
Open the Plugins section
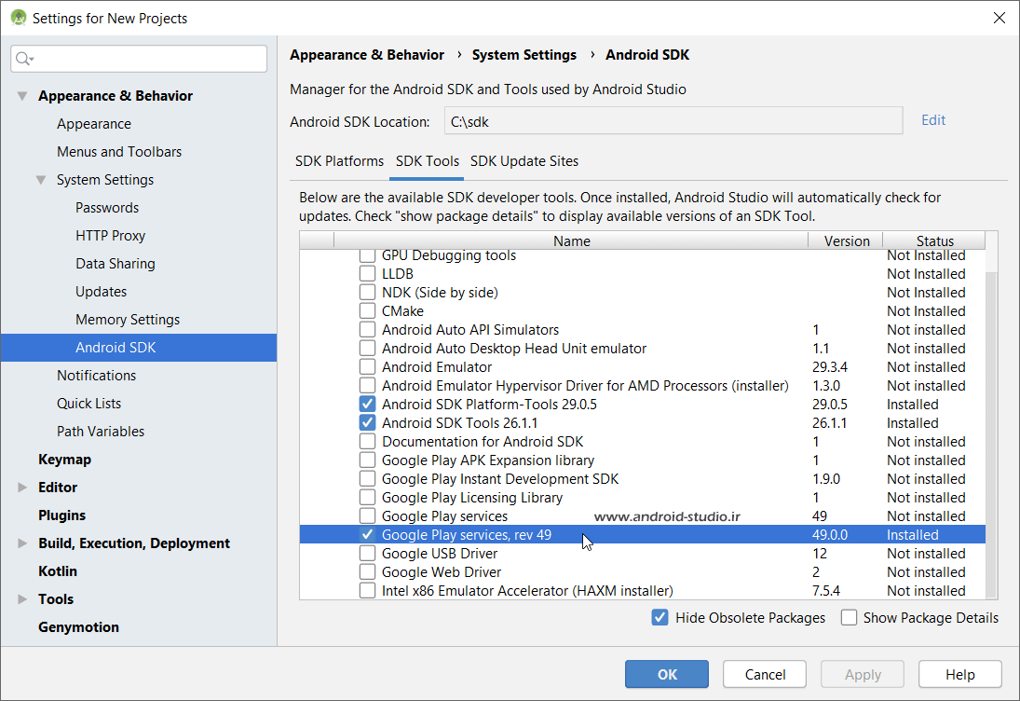pos(61,516)
